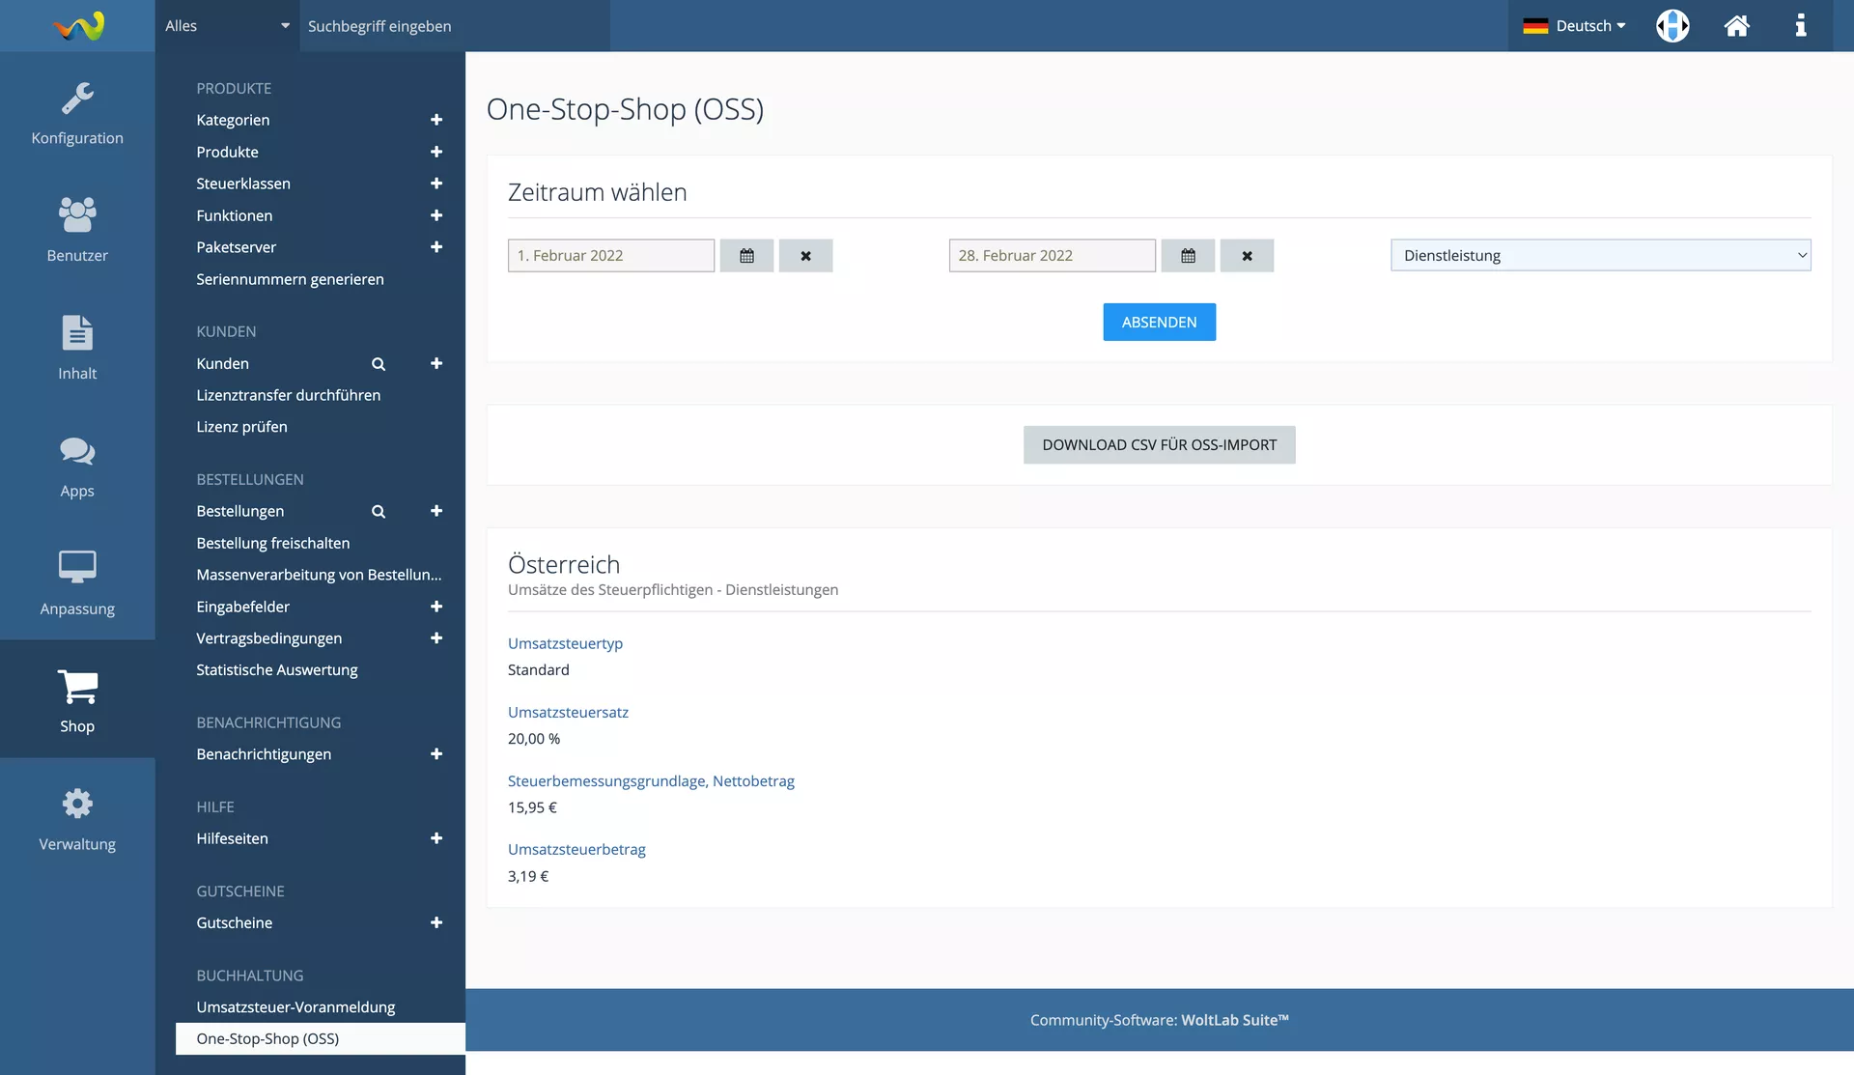Click the Suchbegriff eingeben search field

454,26
